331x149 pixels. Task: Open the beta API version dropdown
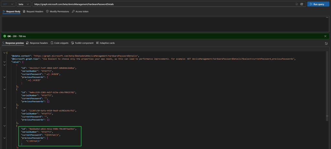pyautogui.click(x=24, y=4)
